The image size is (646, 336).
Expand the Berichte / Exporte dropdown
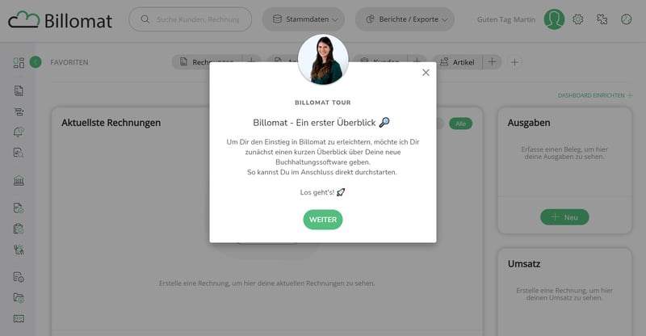tap(405, 19)
